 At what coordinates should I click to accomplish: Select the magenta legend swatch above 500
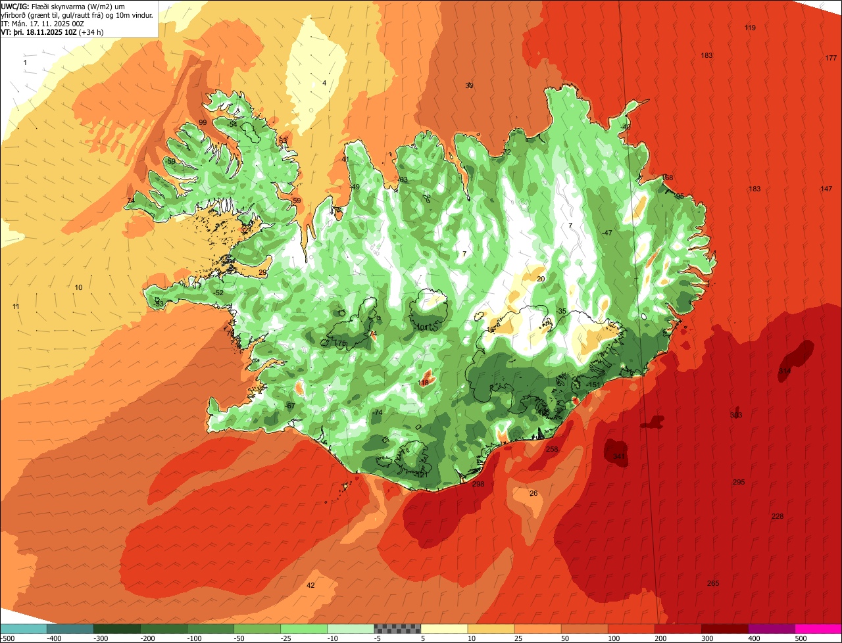pyautogui.click(x=818, y=629)
